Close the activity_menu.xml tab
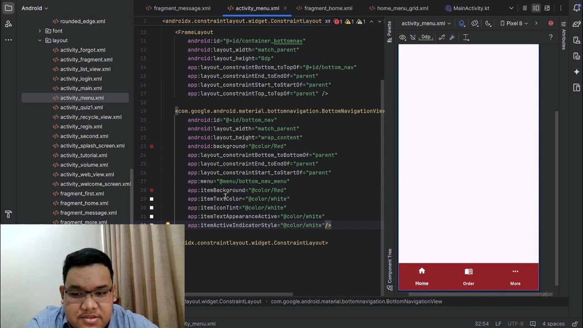 click(286, 8)
